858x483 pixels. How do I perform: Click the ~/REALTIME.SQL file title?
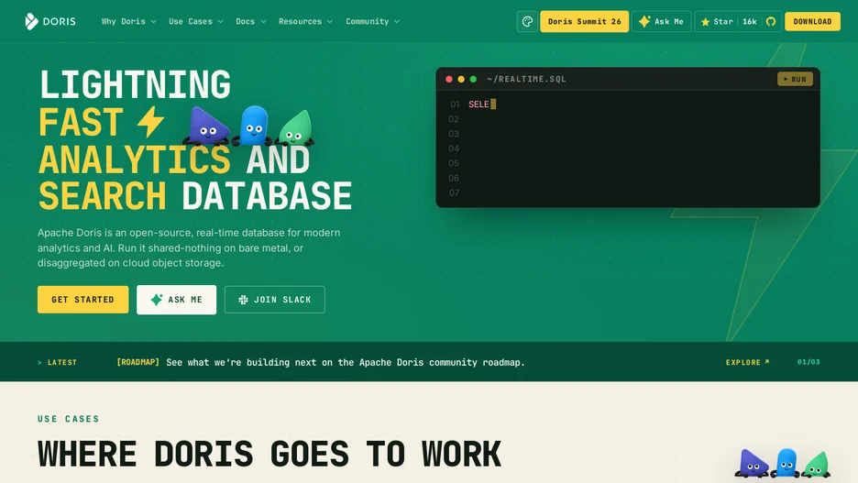526,80
